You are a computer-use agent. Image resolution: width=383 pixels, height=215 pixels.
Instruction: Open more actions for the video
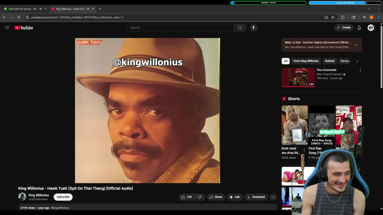pyautogui.click(x=273, y=197)
